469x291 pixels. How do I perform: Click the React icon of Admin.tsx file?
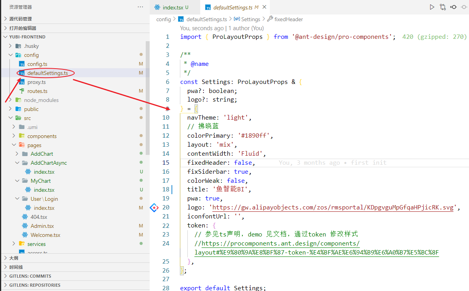coord(26,226)
